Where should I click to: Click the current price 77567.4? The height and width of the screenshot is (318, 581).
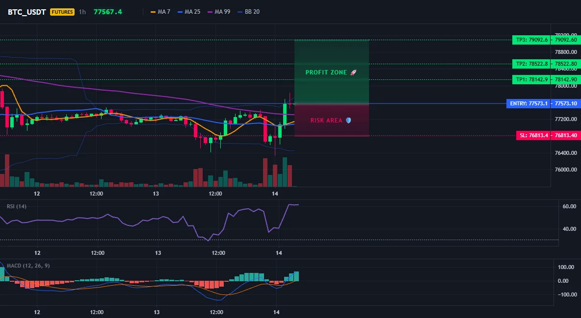(x=108, y=12)
